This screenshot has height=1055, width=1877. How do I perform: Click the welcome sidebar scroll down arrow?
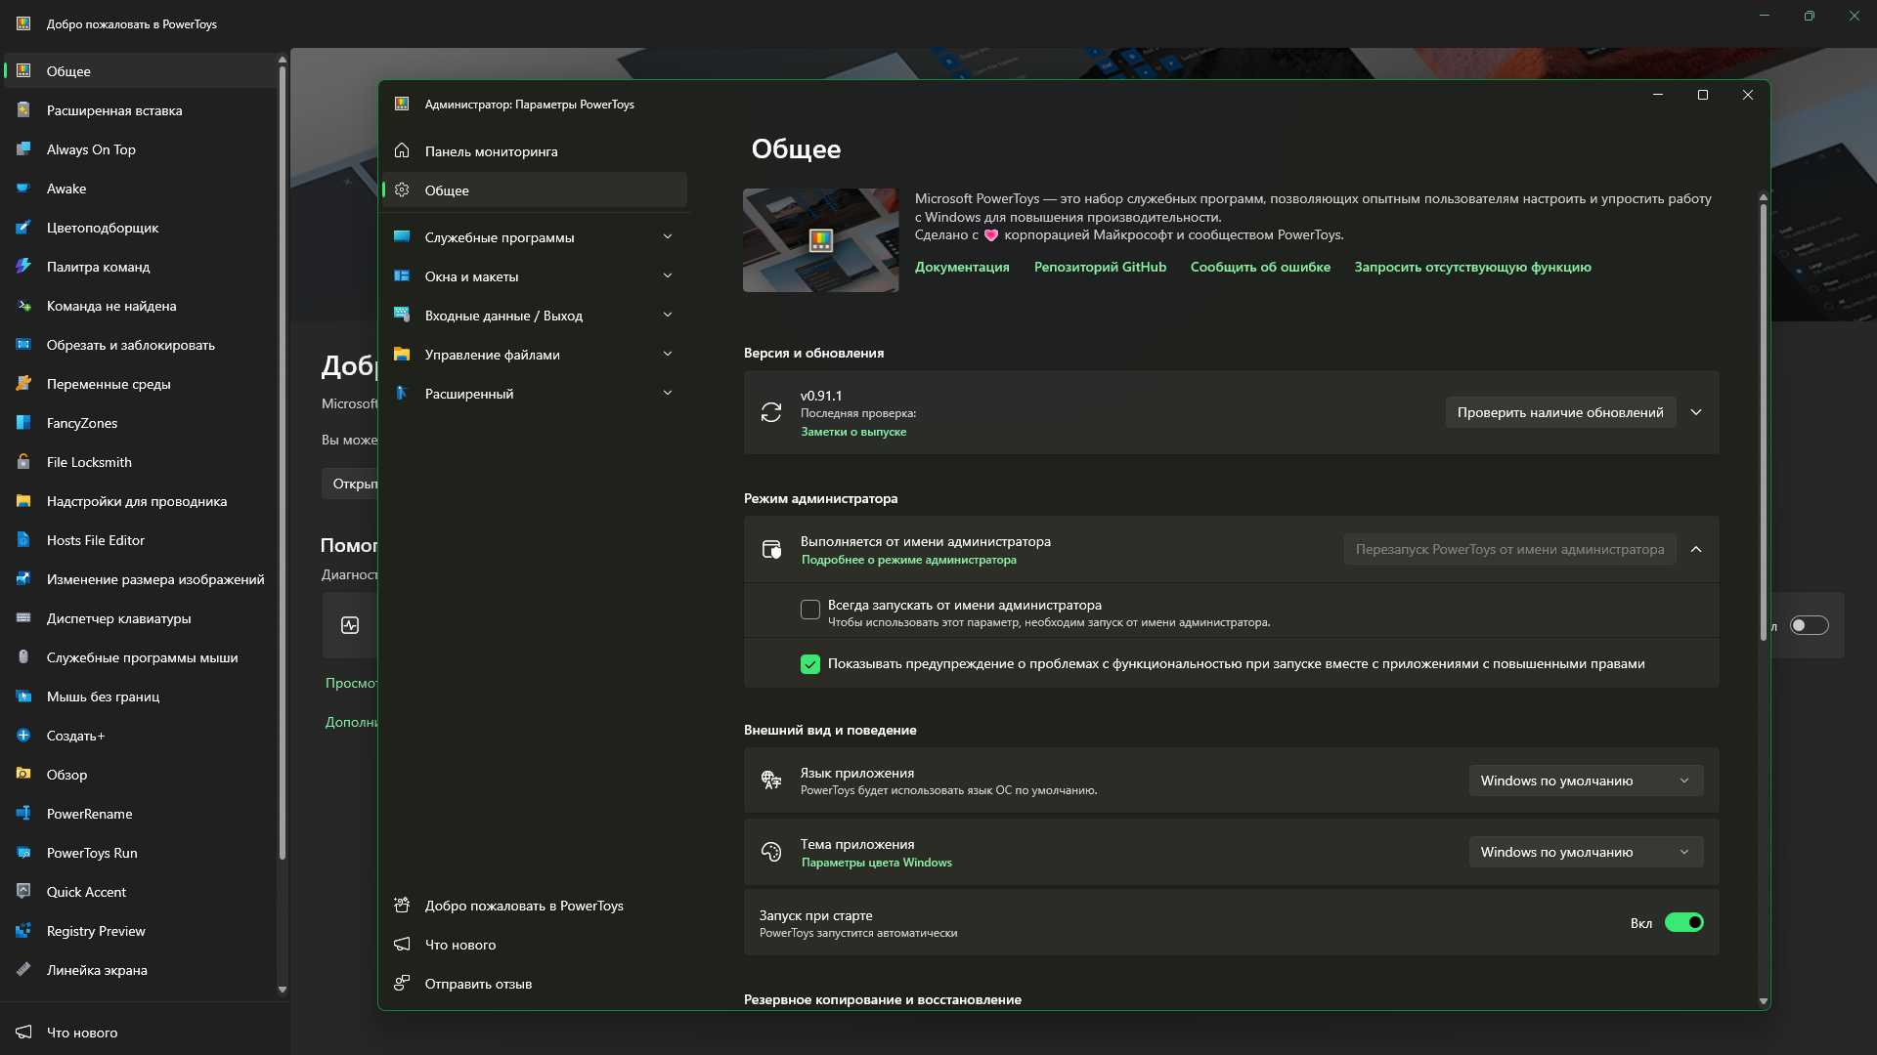(x=283, y=989)
